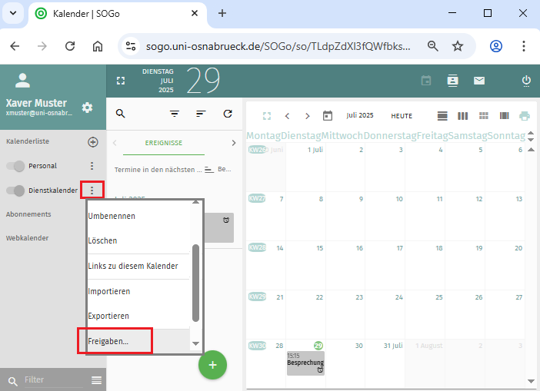Choose Exportieren in the calendar menu
This screenshot has height=391, width=540.
click(x=108, y=316)
